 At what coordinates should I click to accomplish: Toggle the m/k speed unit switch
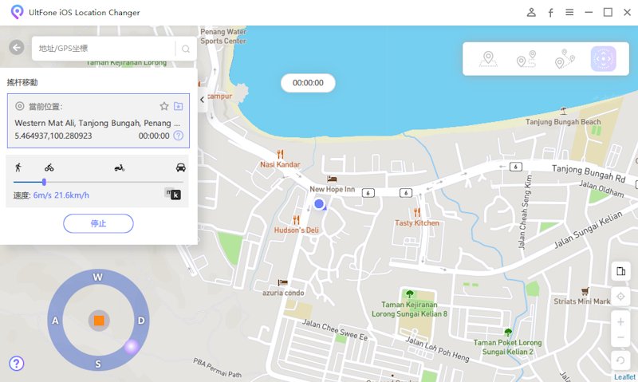172,194
